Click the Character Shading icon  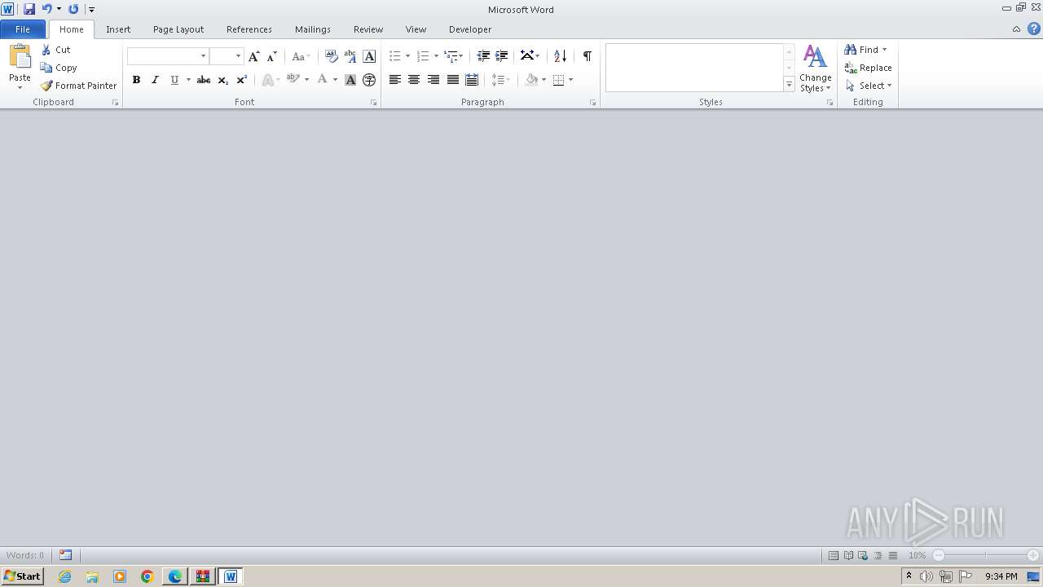click(x=350, y=80)
